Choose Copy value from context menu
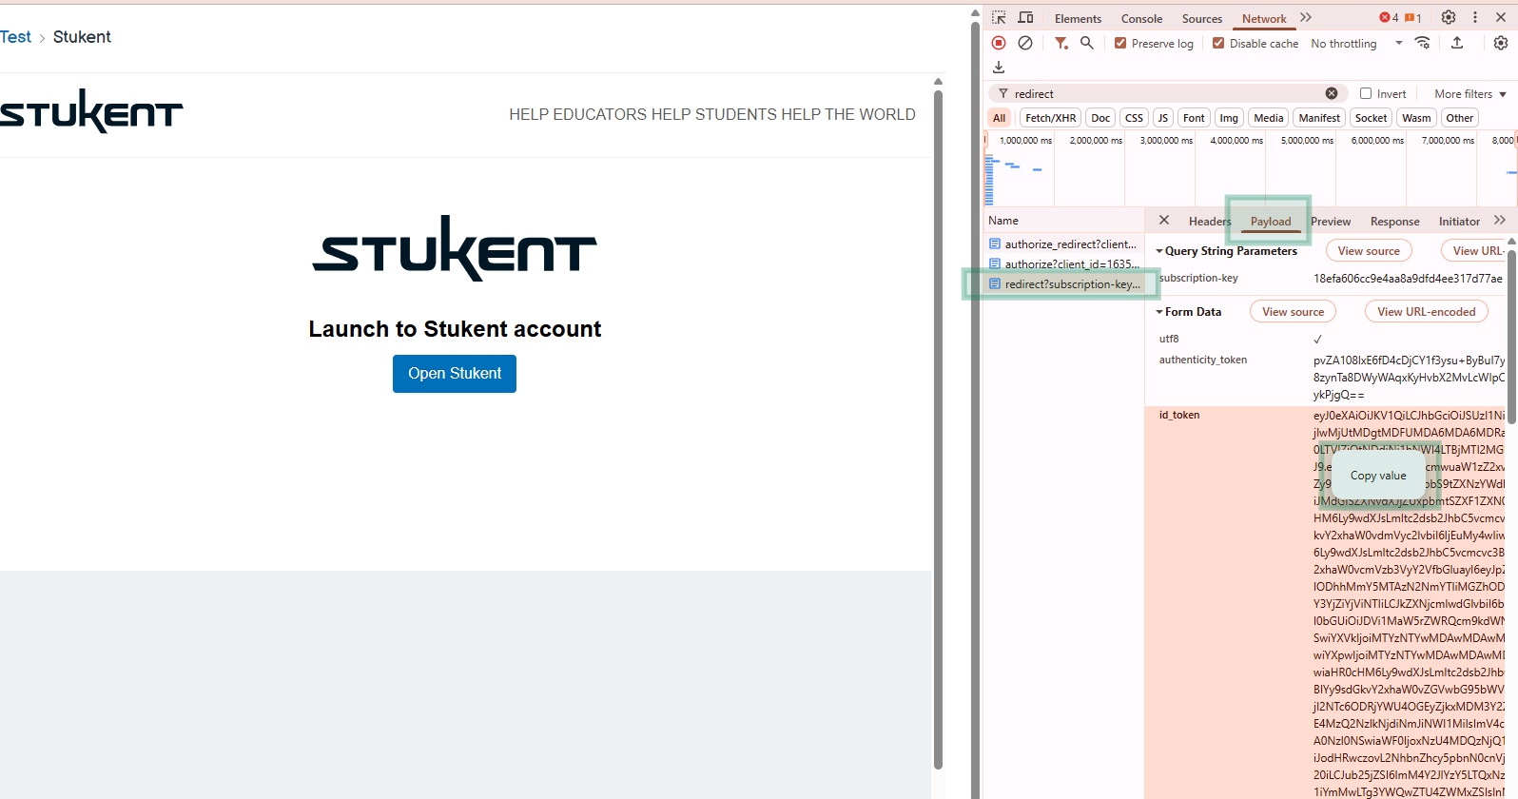Viewport: 1518px width, 799px height. tap(1378, 476)
